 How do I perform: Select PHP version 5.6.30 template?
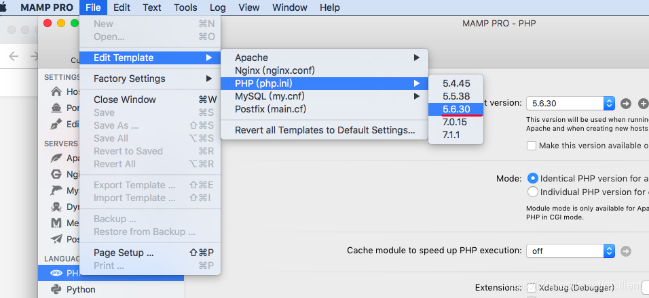[x=456, y=109]
